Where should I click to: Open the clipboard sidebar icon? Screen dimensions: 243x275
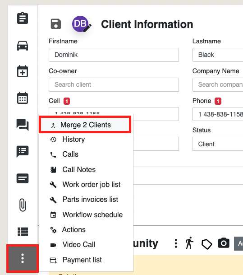click(x=23, y=18)
